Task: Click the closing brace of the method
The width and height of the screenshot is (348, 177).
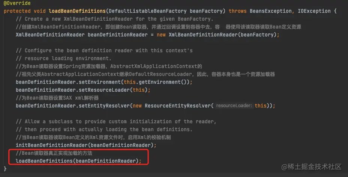Action: click(5, 169)
